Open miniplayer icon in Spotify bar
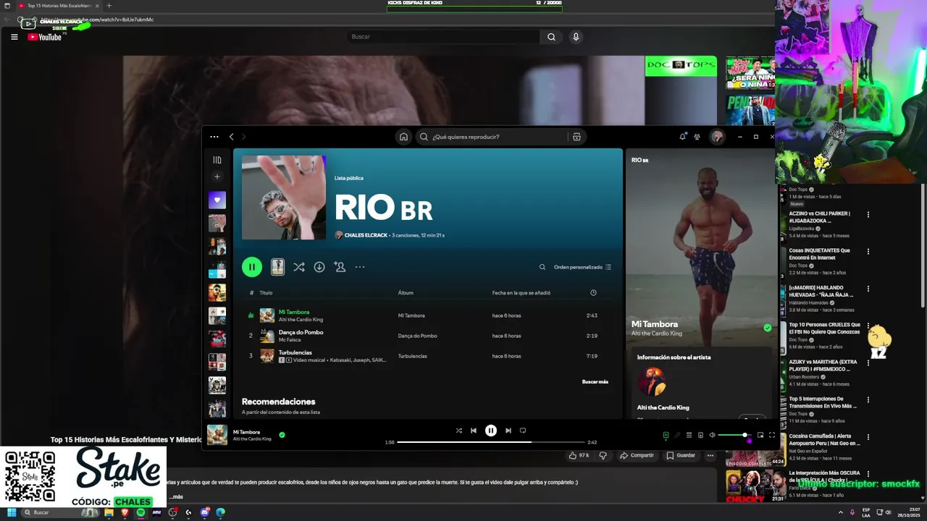 [760, 435]
